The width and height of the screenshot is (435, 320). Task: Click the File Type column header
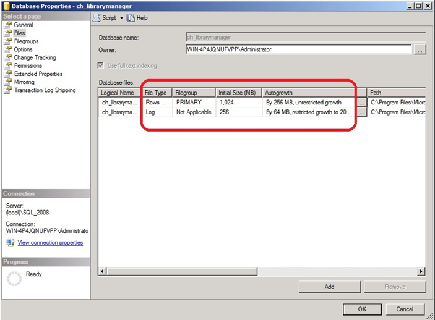(157, 93)
